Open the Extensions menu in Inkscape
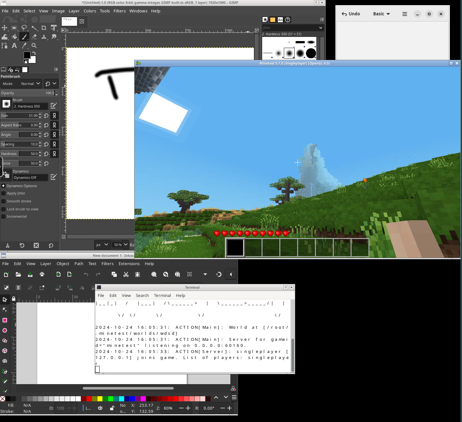 (129, 264)
